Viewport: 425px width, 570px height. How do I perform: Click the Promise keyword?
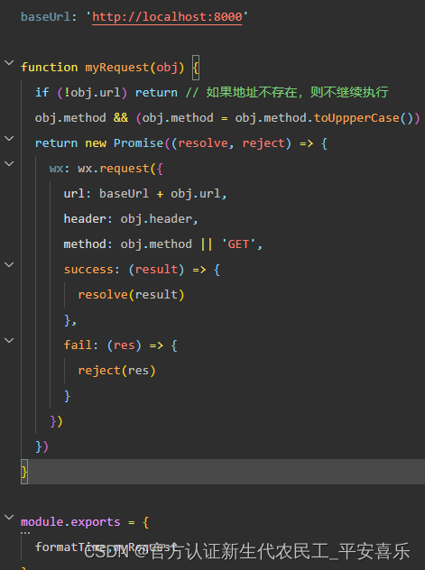pos(139,143)
